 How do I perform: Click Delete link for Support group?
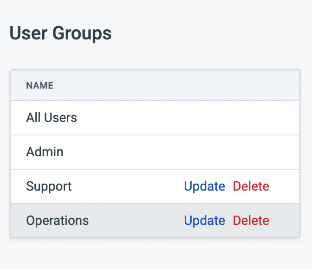[x=251, y=186]
